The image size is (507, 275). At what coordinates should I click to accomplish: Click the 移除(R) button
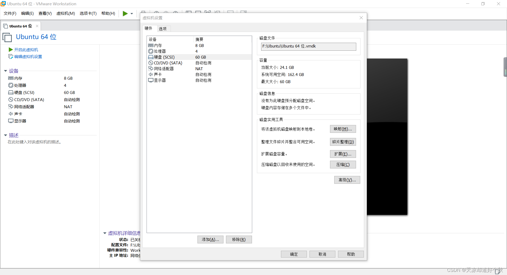239,240
